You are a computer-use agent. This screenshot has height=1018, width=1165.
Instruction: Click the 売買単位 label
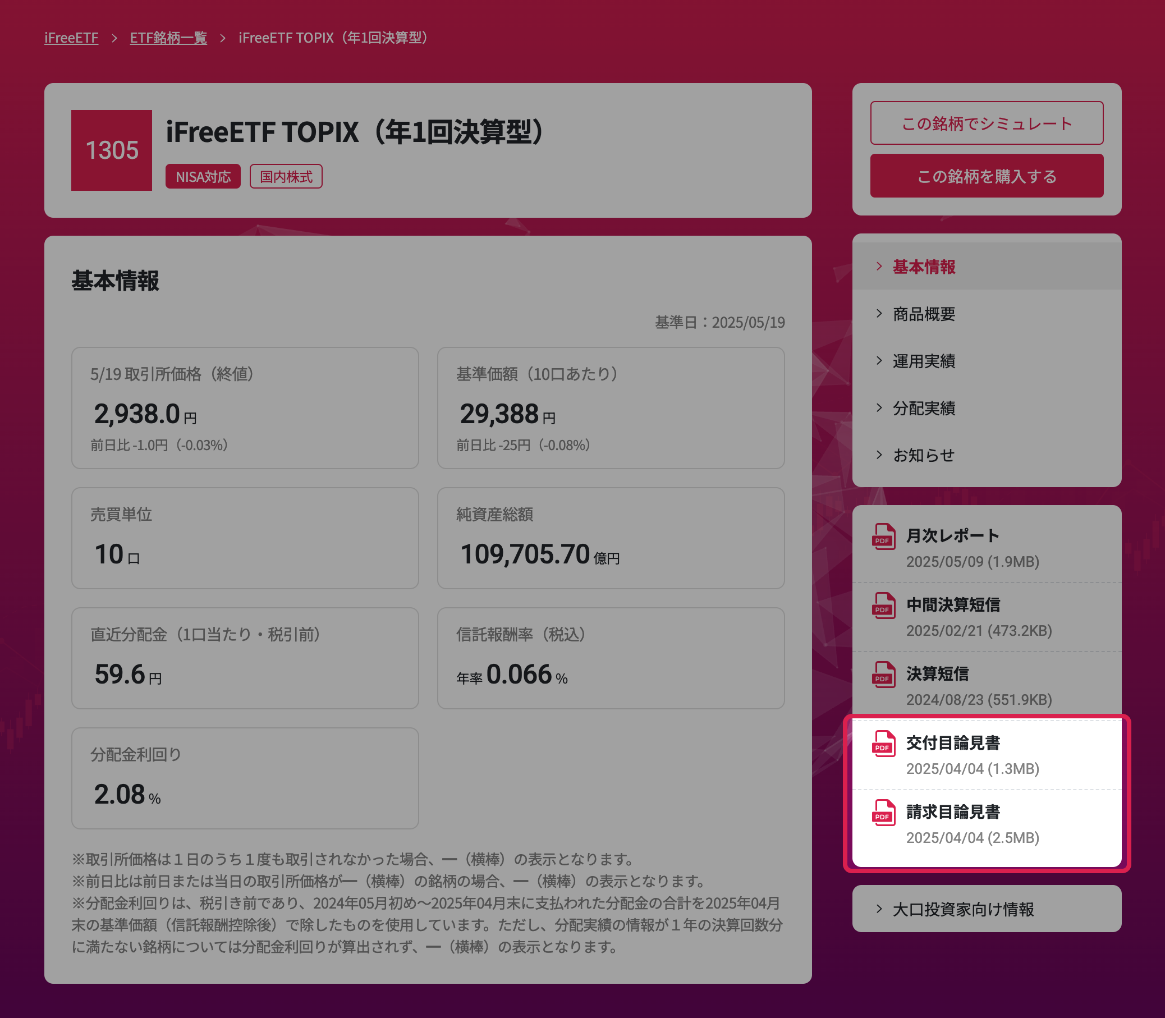coord(121,515)
